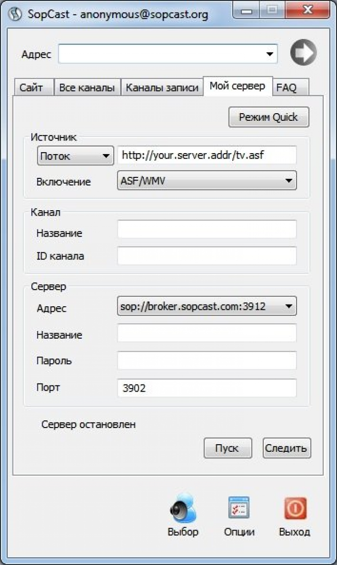
Task: Click the top Адрес input box
Action: click(x=168, y=54)
